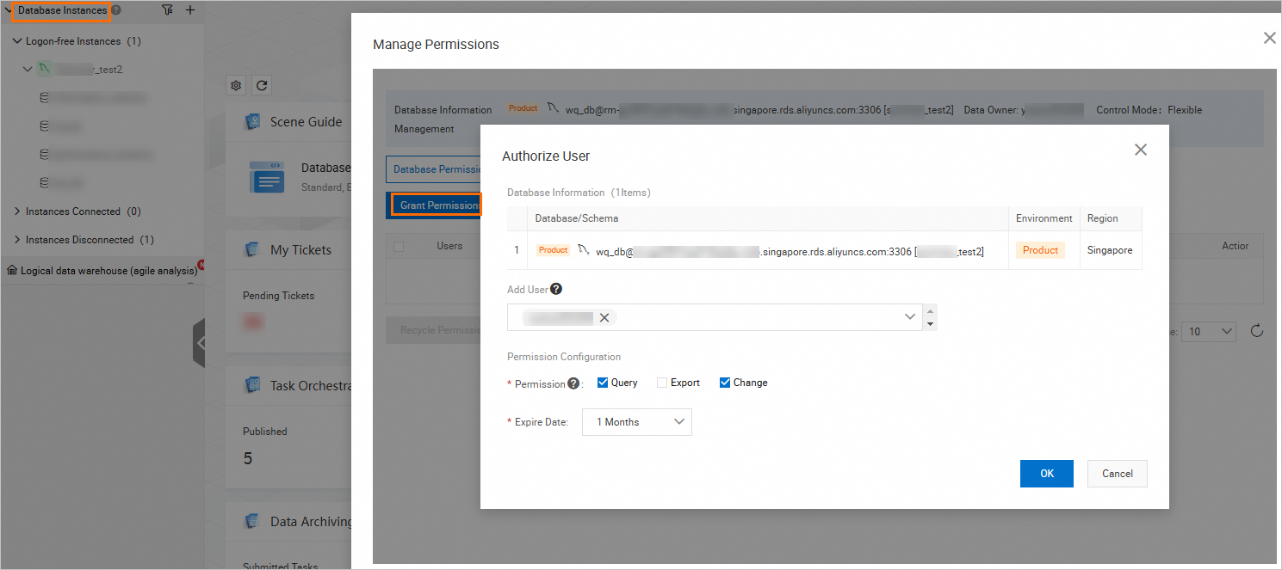
Task: Click the Singapore region cell
Action: coord(1110,250)
